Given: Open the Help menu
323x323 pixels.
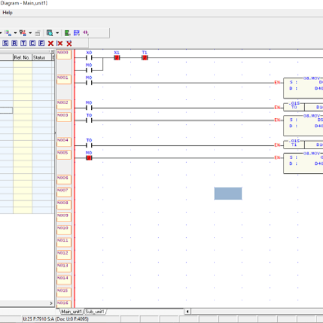Looking at the screenshot, I should click(8, 13).
